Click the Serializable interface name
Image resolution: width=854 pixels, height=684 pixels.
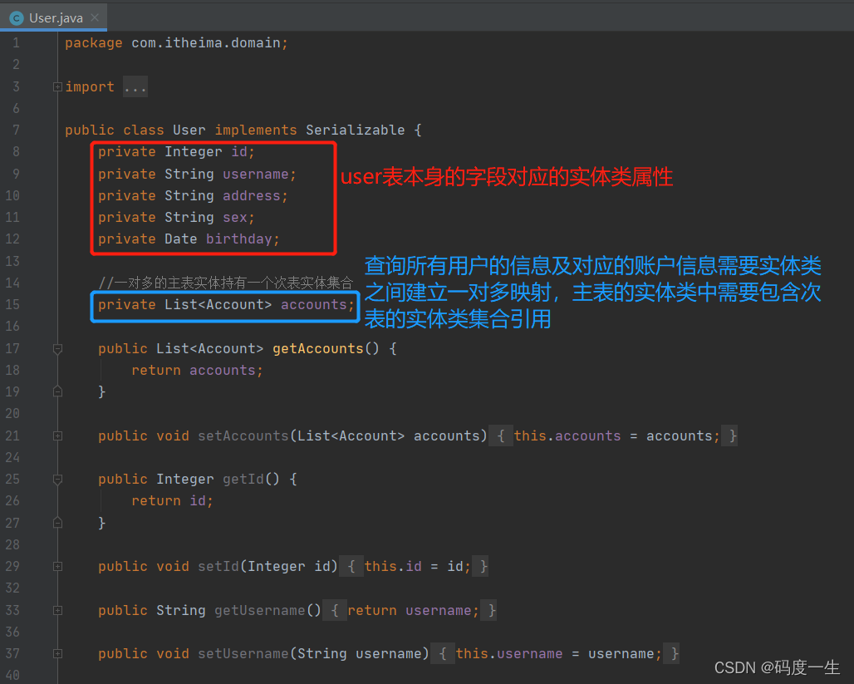tap(355, 130)
